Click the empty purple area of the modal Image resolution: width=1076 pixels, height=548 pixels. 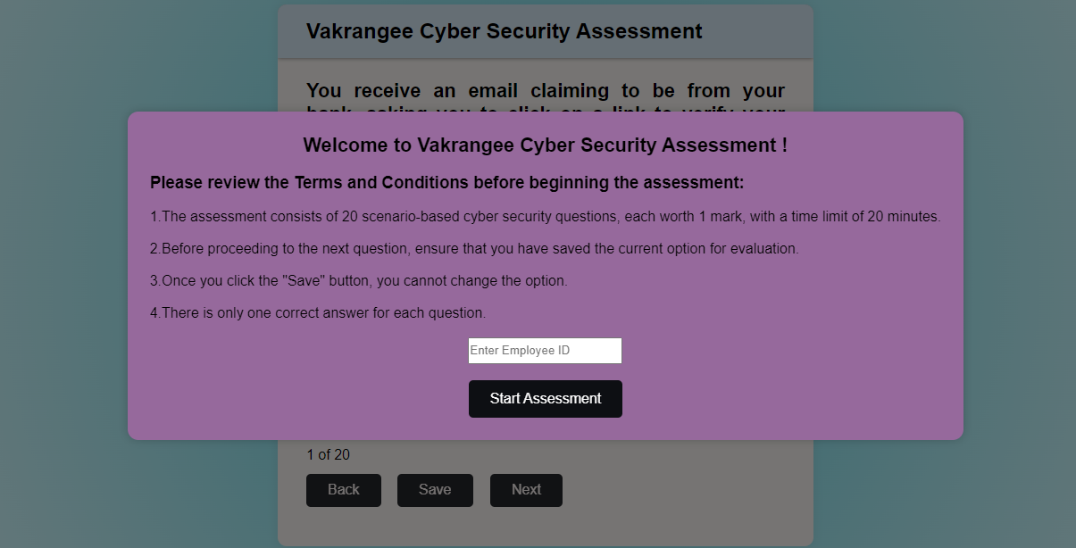[804, 375]
